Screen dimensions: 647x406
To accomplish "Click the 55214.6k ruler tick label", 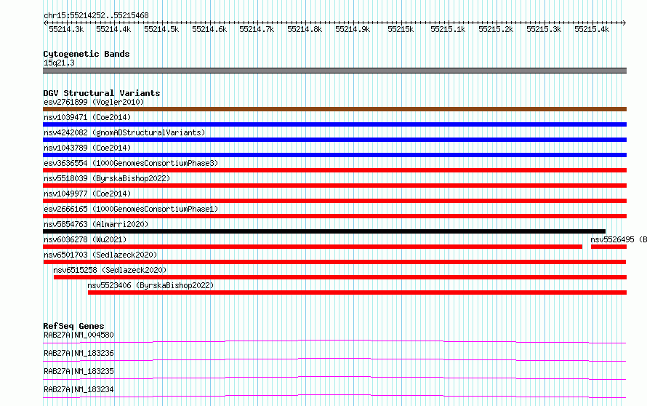I will pyautogui.click(x=209, y=29).
